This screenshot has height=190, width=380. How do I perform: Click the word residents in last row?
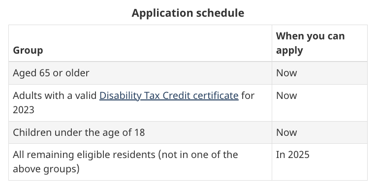click(135, 155)
